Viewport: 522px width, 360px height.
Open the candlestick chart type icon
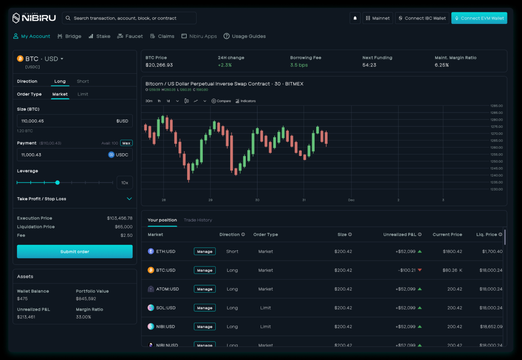(x=187, y=101)
